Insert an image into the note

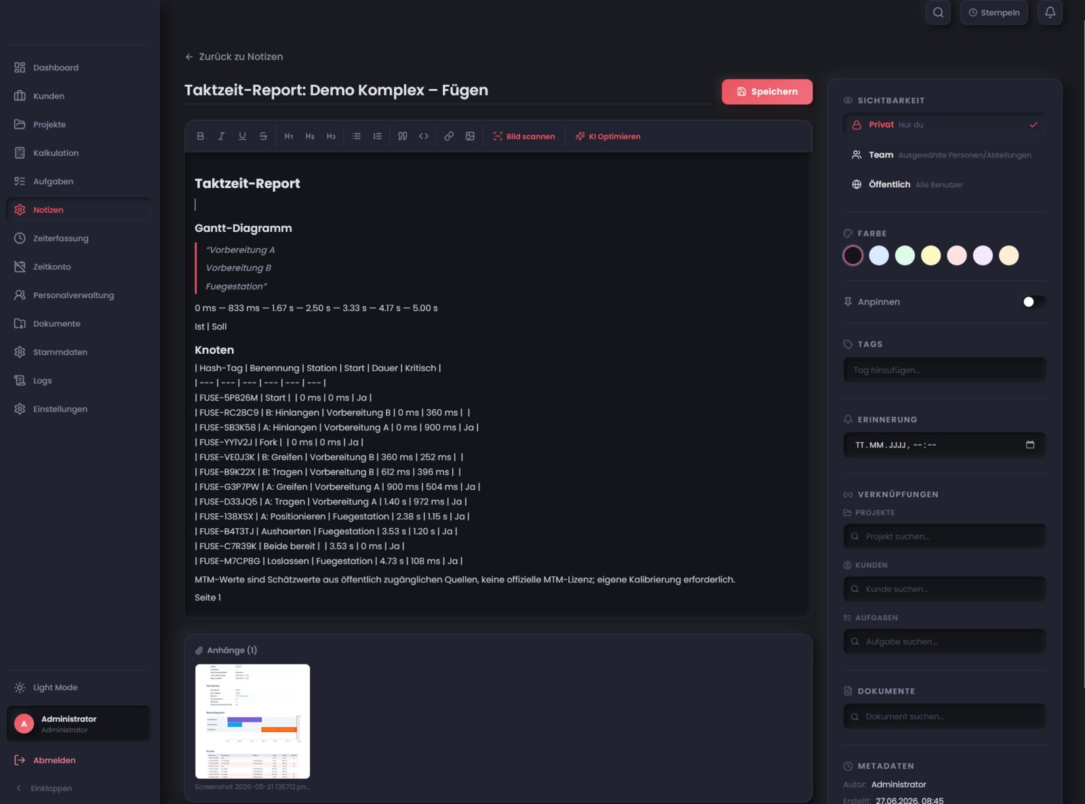click(x=470, y=136)
